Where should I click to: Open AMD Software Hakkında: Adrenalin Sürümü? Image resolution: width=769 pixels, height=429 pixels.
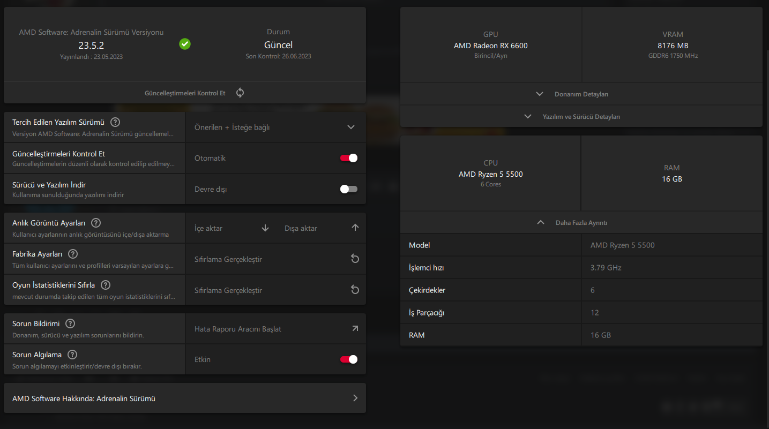pos(185,398)
